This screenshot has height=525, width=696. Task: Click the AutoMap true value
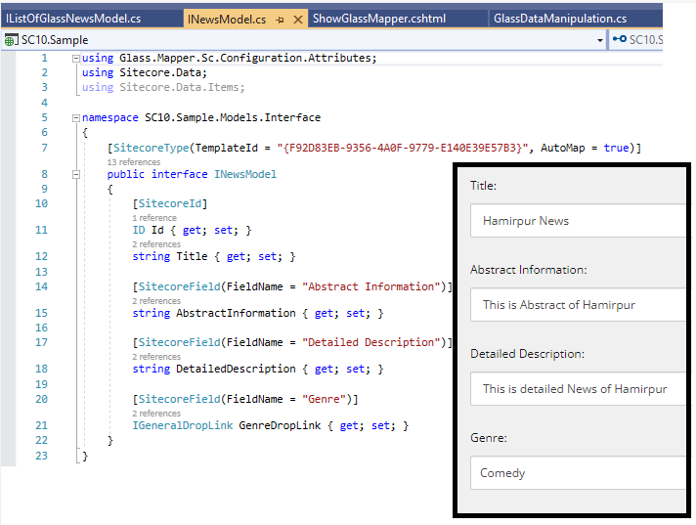pos(616,148)
